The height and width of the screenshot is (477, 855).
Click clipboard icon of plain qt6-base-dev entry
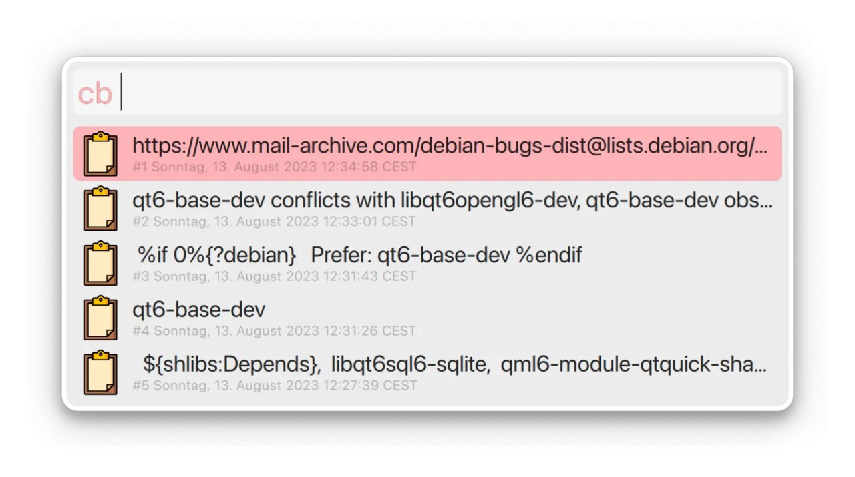[100, 318]
